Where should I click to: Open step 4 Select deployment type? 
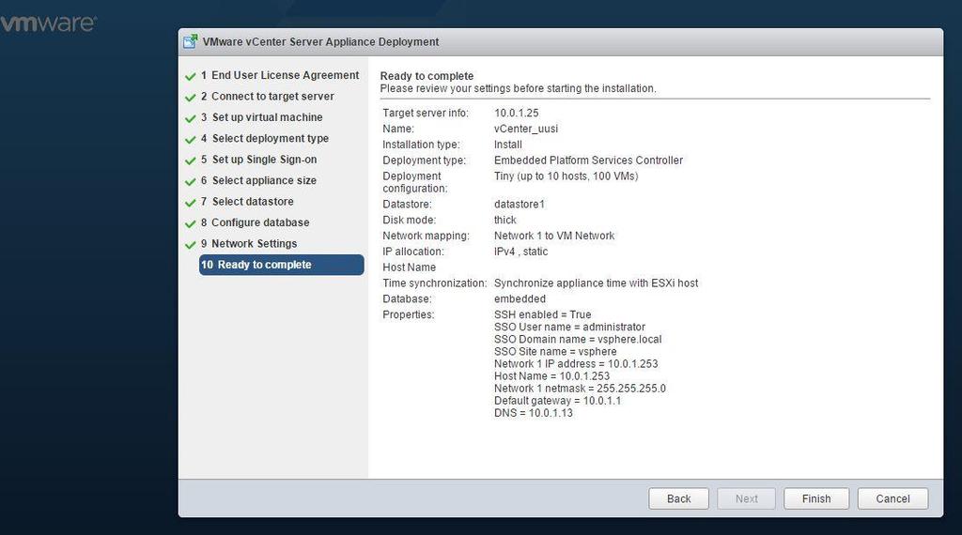(x=265, y=139)
